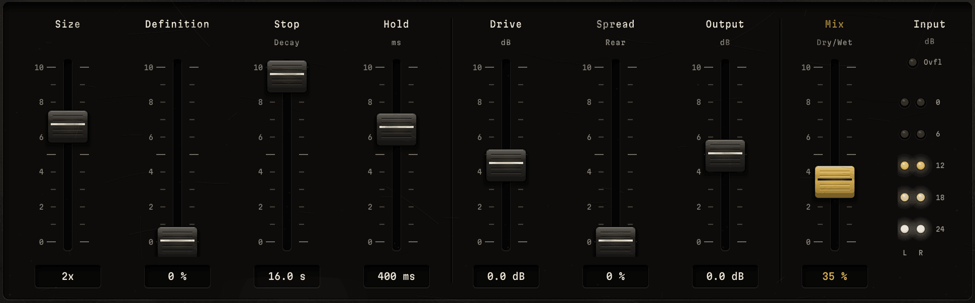Click the gold Mix label

(835, 24)
